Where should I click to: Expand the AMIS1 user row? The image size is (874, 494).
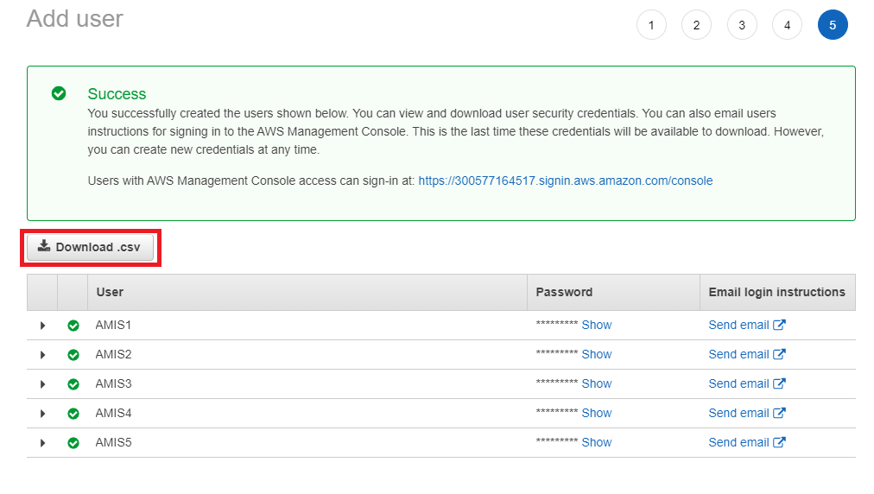click(x=42, y=326)
